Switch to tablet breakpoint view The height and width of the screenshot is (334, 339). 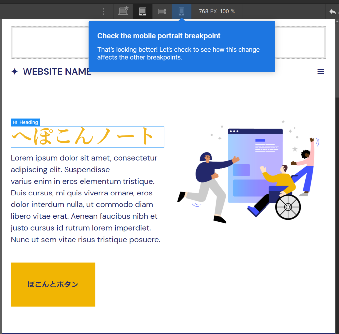[142, 11]
